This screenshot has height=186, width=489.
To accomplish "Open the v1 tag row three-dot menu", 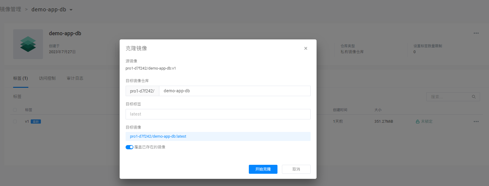I will click(476, 122).
